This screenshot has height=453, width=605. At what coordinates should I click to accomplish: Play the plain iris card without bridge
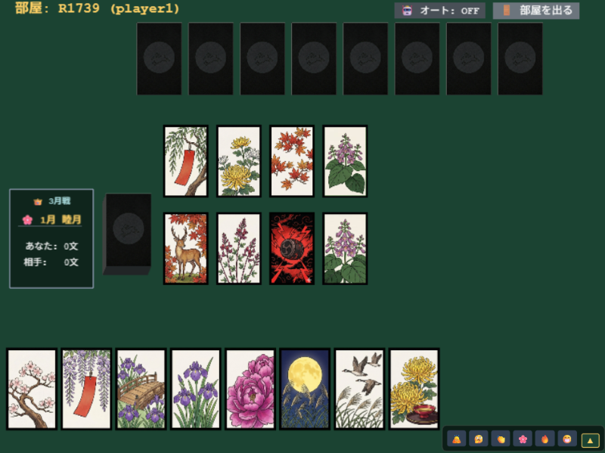(196, 389)
